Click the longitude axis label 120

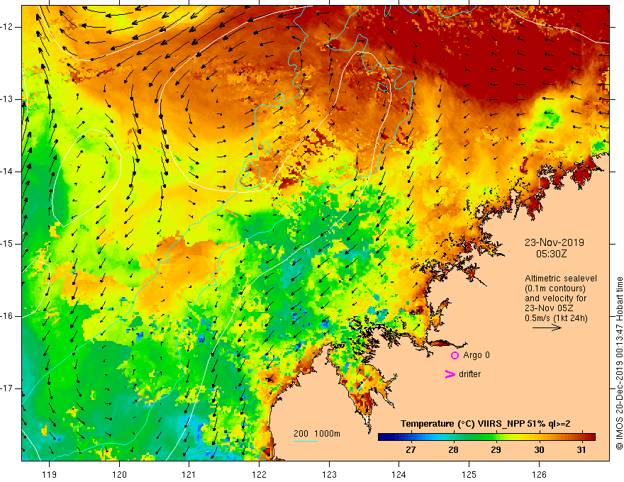tap(119, 474)
